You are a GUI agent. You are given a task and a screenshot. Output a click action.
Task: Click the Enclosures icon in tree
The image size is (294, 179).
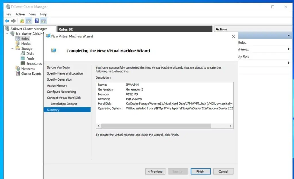tap(23, 63)
